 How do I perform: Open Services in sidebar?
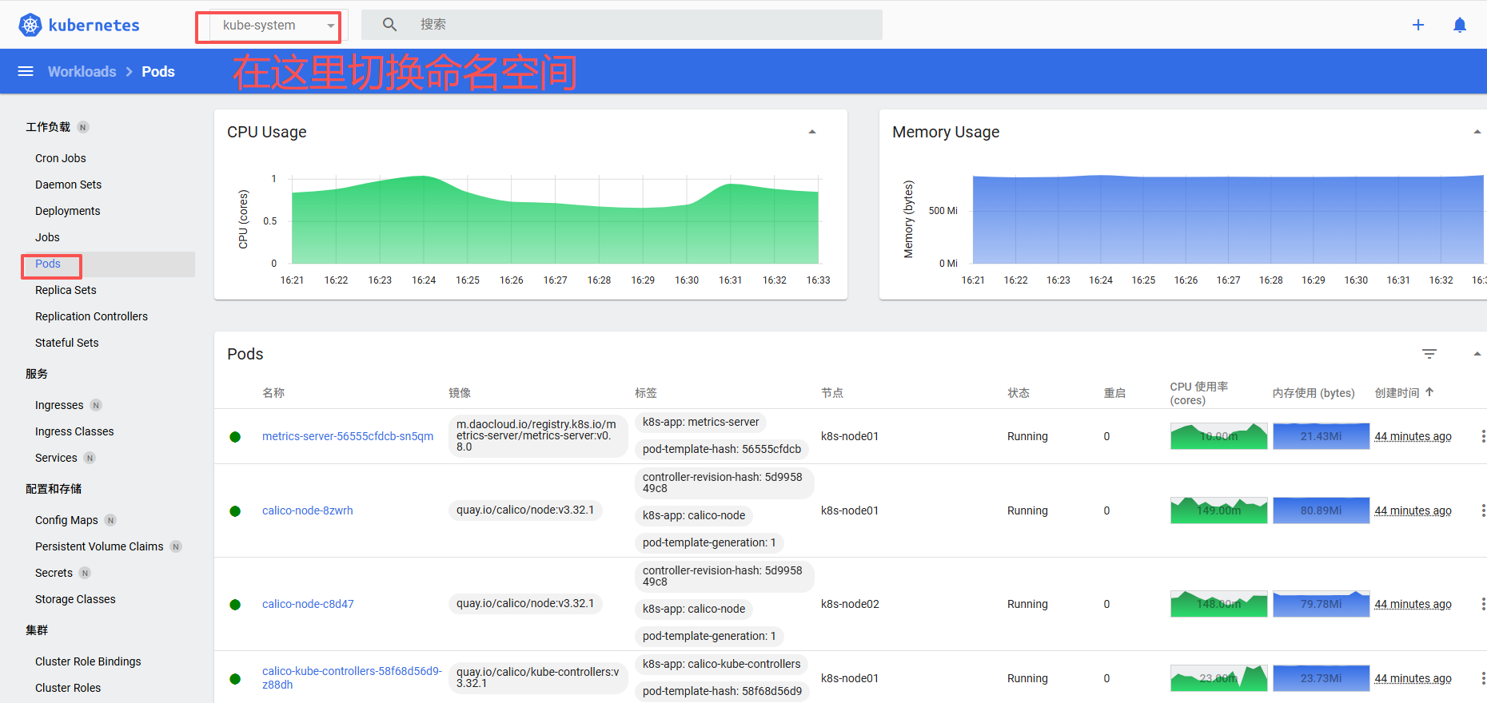[x=56, y=458]
